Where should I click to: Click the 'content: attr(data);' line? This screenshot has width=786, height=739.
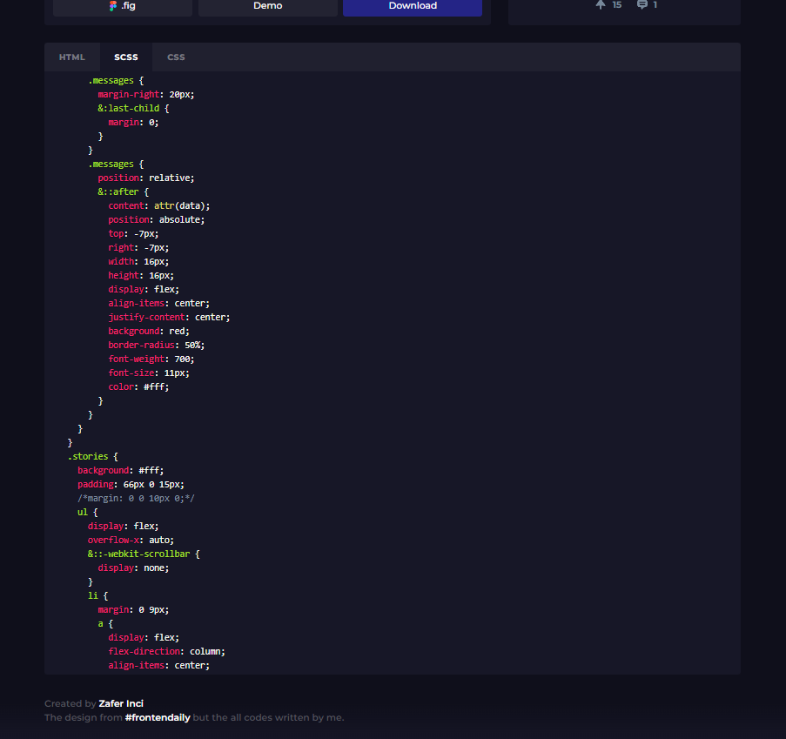point(159,205)
